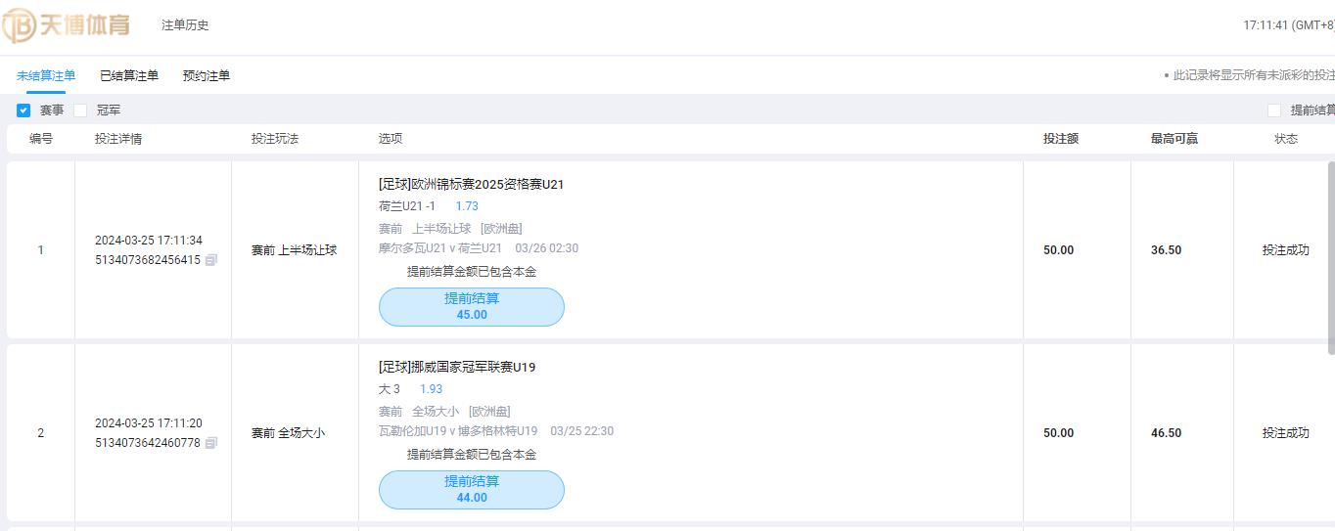Image resolution: width=1335 pixels, height=531 pixels.
Task: Click the vertical scrollbar thumb
Action: click(1331, 257)
